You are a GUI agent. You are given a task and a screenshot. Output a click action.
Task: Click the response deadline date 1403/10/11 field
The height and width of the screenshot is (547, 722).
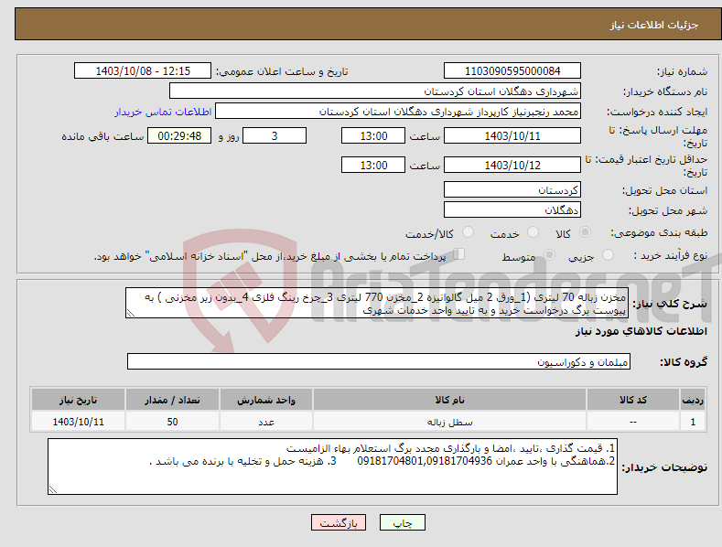click(512, 135)
